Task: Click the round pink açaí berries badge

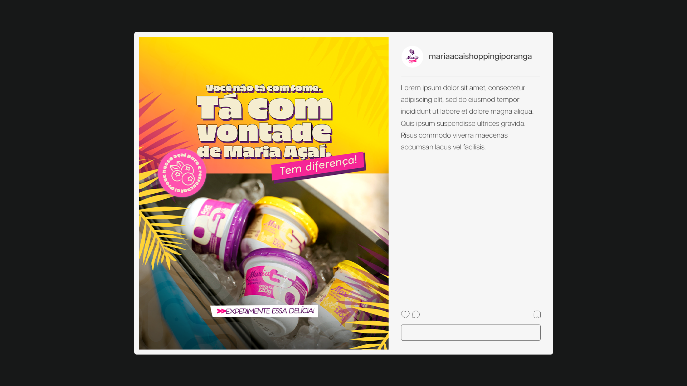Action: 182,173
